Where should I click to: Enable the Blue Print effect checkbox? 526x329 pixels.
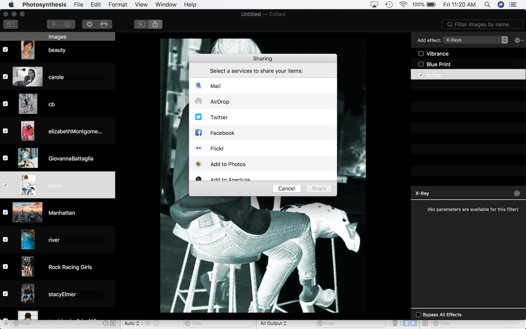point(421,65)
